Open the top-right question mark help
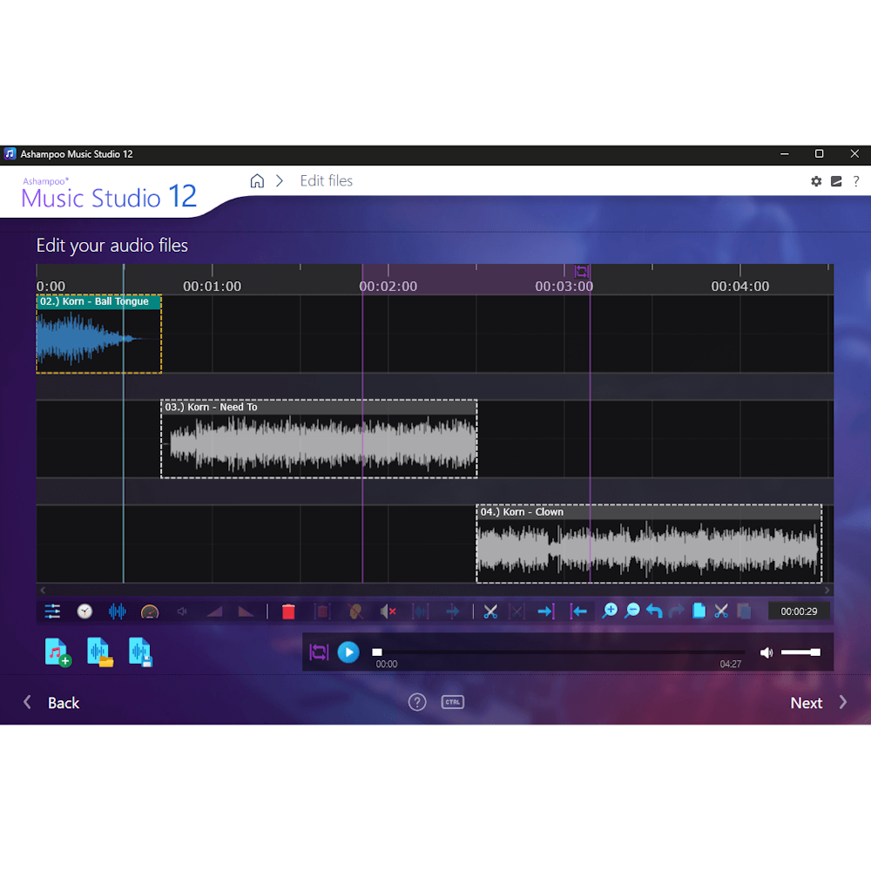Screen dimensions: 871x871 click(x=856, y=181)
